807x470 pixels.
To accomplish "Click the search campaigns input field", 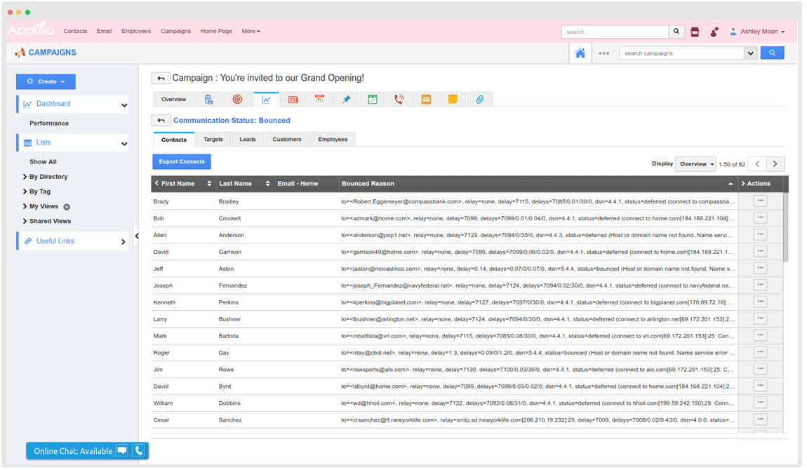I will [681, 53].
